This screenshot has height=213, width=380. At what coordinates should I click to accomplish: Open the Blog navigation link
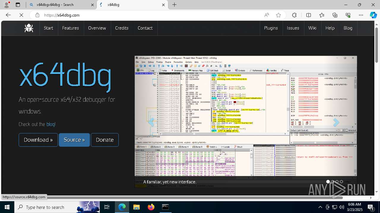tap(348, 28)
